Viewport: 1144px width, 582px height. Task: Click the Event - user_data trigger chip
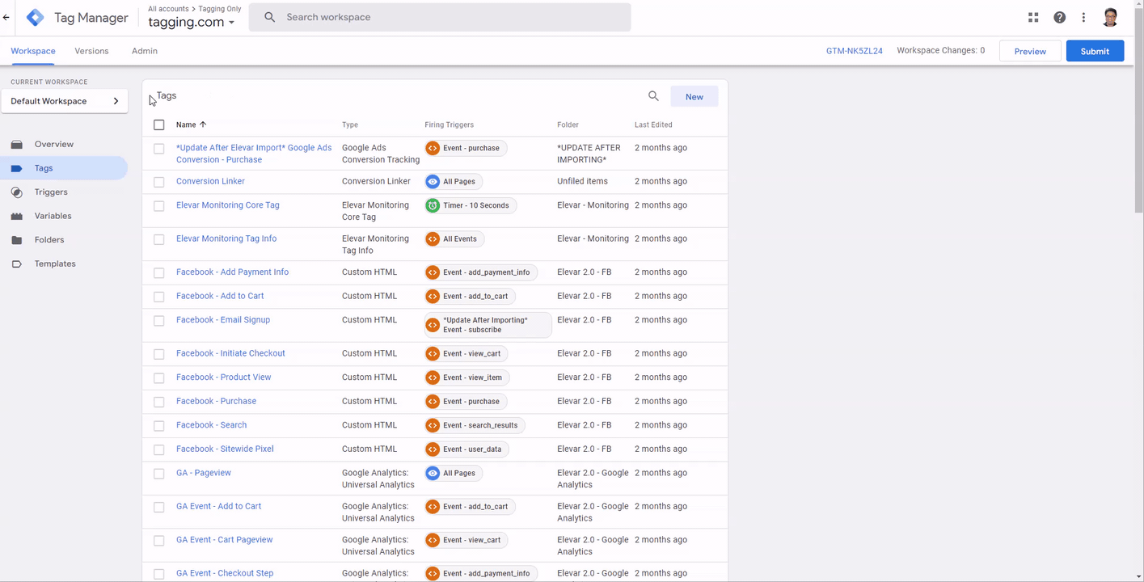466,449
